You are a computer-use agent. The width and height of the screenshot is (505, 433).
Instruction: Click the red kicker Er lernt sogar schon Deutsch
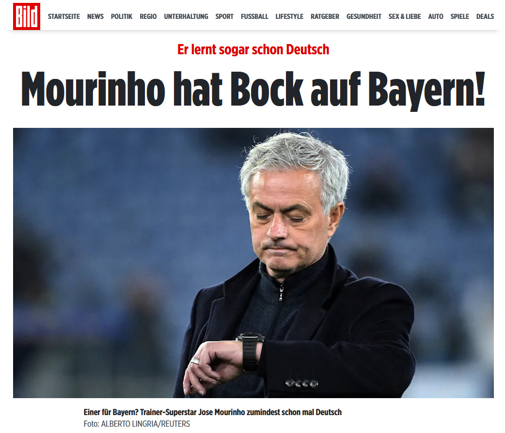253,49
